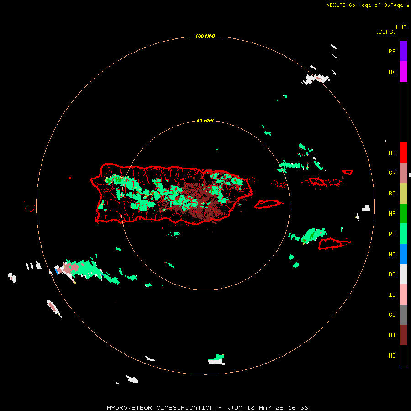Click the NEXLAB-College of DuPage credit text
This screenshot has width=411, height=411.
click(x=367, y=5)
